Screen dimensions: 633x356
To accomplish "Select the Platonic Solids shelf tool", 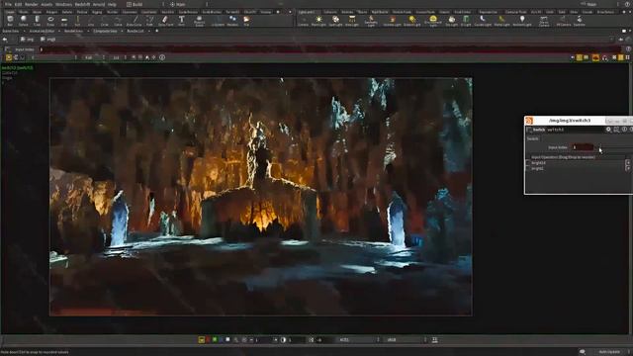I will pyautogui.click(x=199, y=20).
